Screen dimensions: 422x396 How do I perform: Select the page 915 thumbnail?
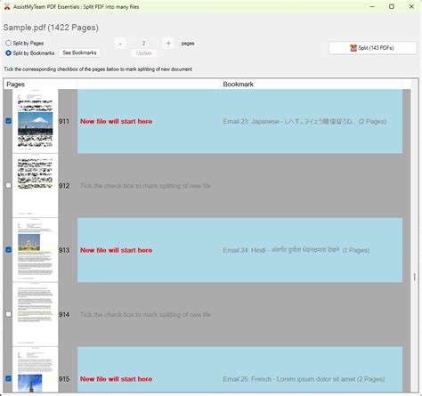35,369
